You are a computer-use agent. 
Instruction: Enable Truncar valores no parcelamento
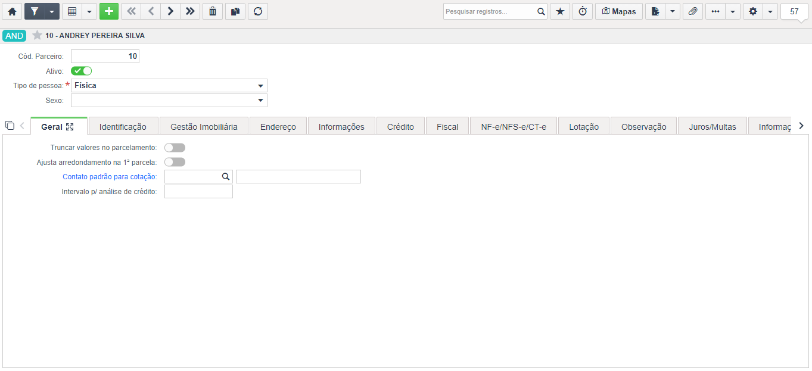[x=175, y=148]
